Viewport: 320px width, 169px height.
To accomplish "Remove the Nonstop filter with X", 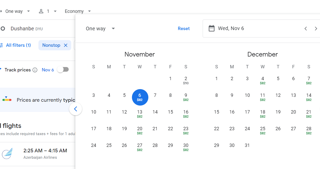I will point(66,45).
